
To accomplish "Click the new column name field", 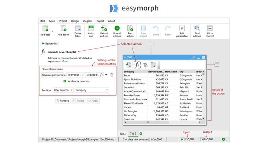I will (52, 75).
